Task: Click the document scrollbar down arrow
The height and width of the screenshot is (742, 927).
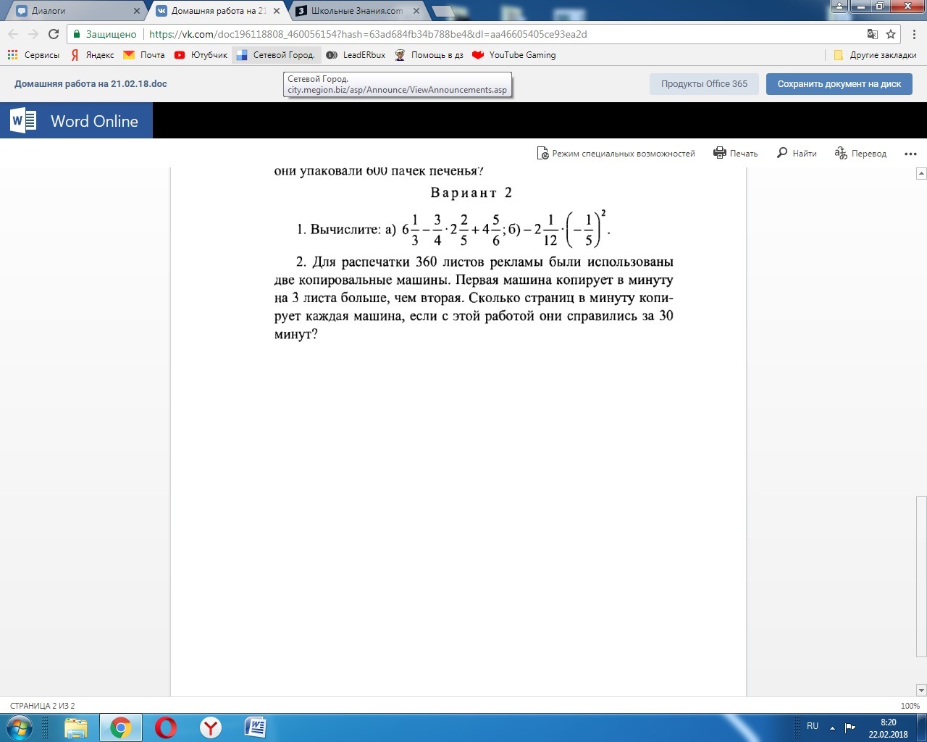Action: [921, 691]
